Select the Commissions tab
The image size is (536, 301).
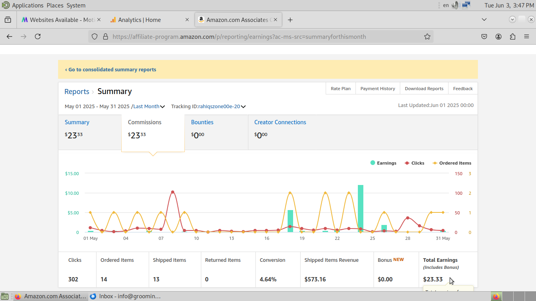[153, 132]
